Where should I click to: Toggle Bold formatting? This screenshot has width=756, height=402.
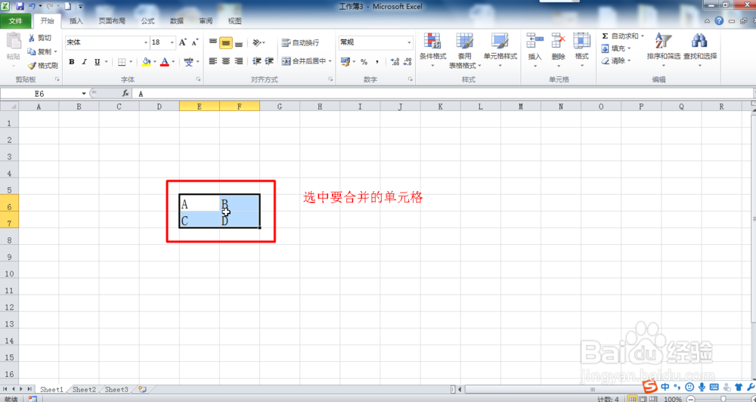(x=71, y=62)
